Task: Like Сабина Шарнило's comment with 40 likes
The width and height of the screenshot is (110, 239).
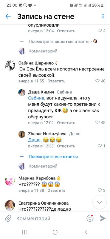Action: coord(97,81)
